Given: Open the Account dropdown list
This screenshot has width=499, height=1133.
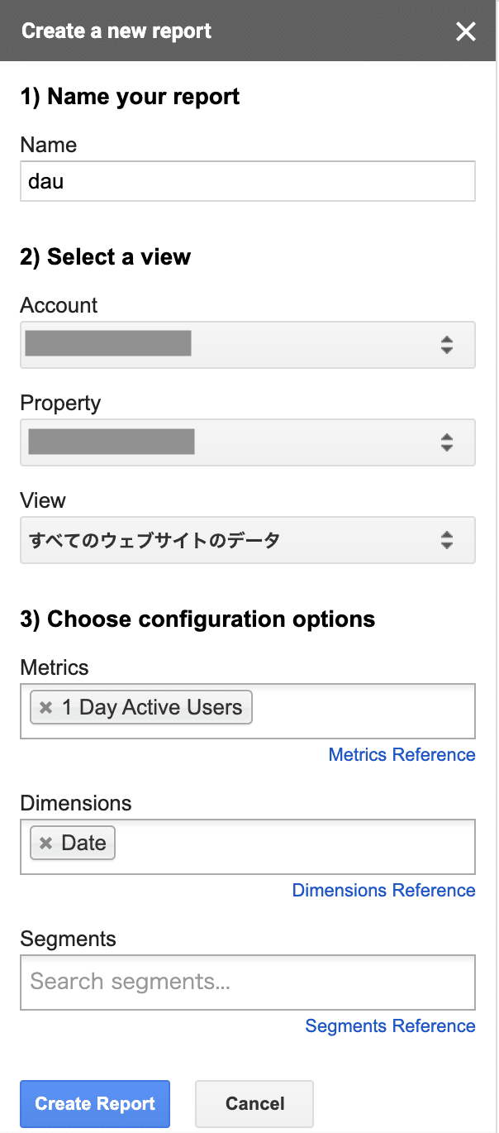Looking at the screenshot, I should 248,345.
